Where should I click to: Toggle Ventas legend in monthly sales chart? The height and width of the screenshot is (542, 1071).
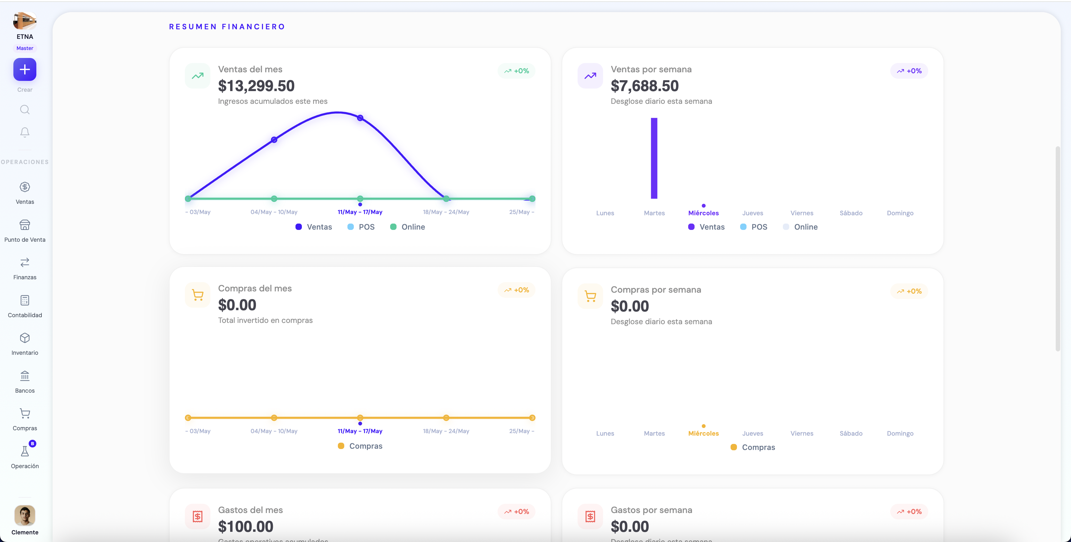point(314,227)
